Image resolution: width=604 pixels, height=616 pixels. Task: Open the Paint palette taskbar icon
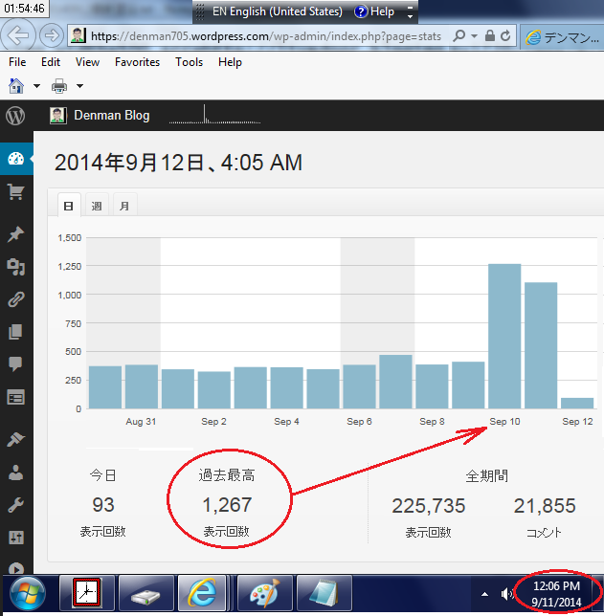click(x=265, y=594)
